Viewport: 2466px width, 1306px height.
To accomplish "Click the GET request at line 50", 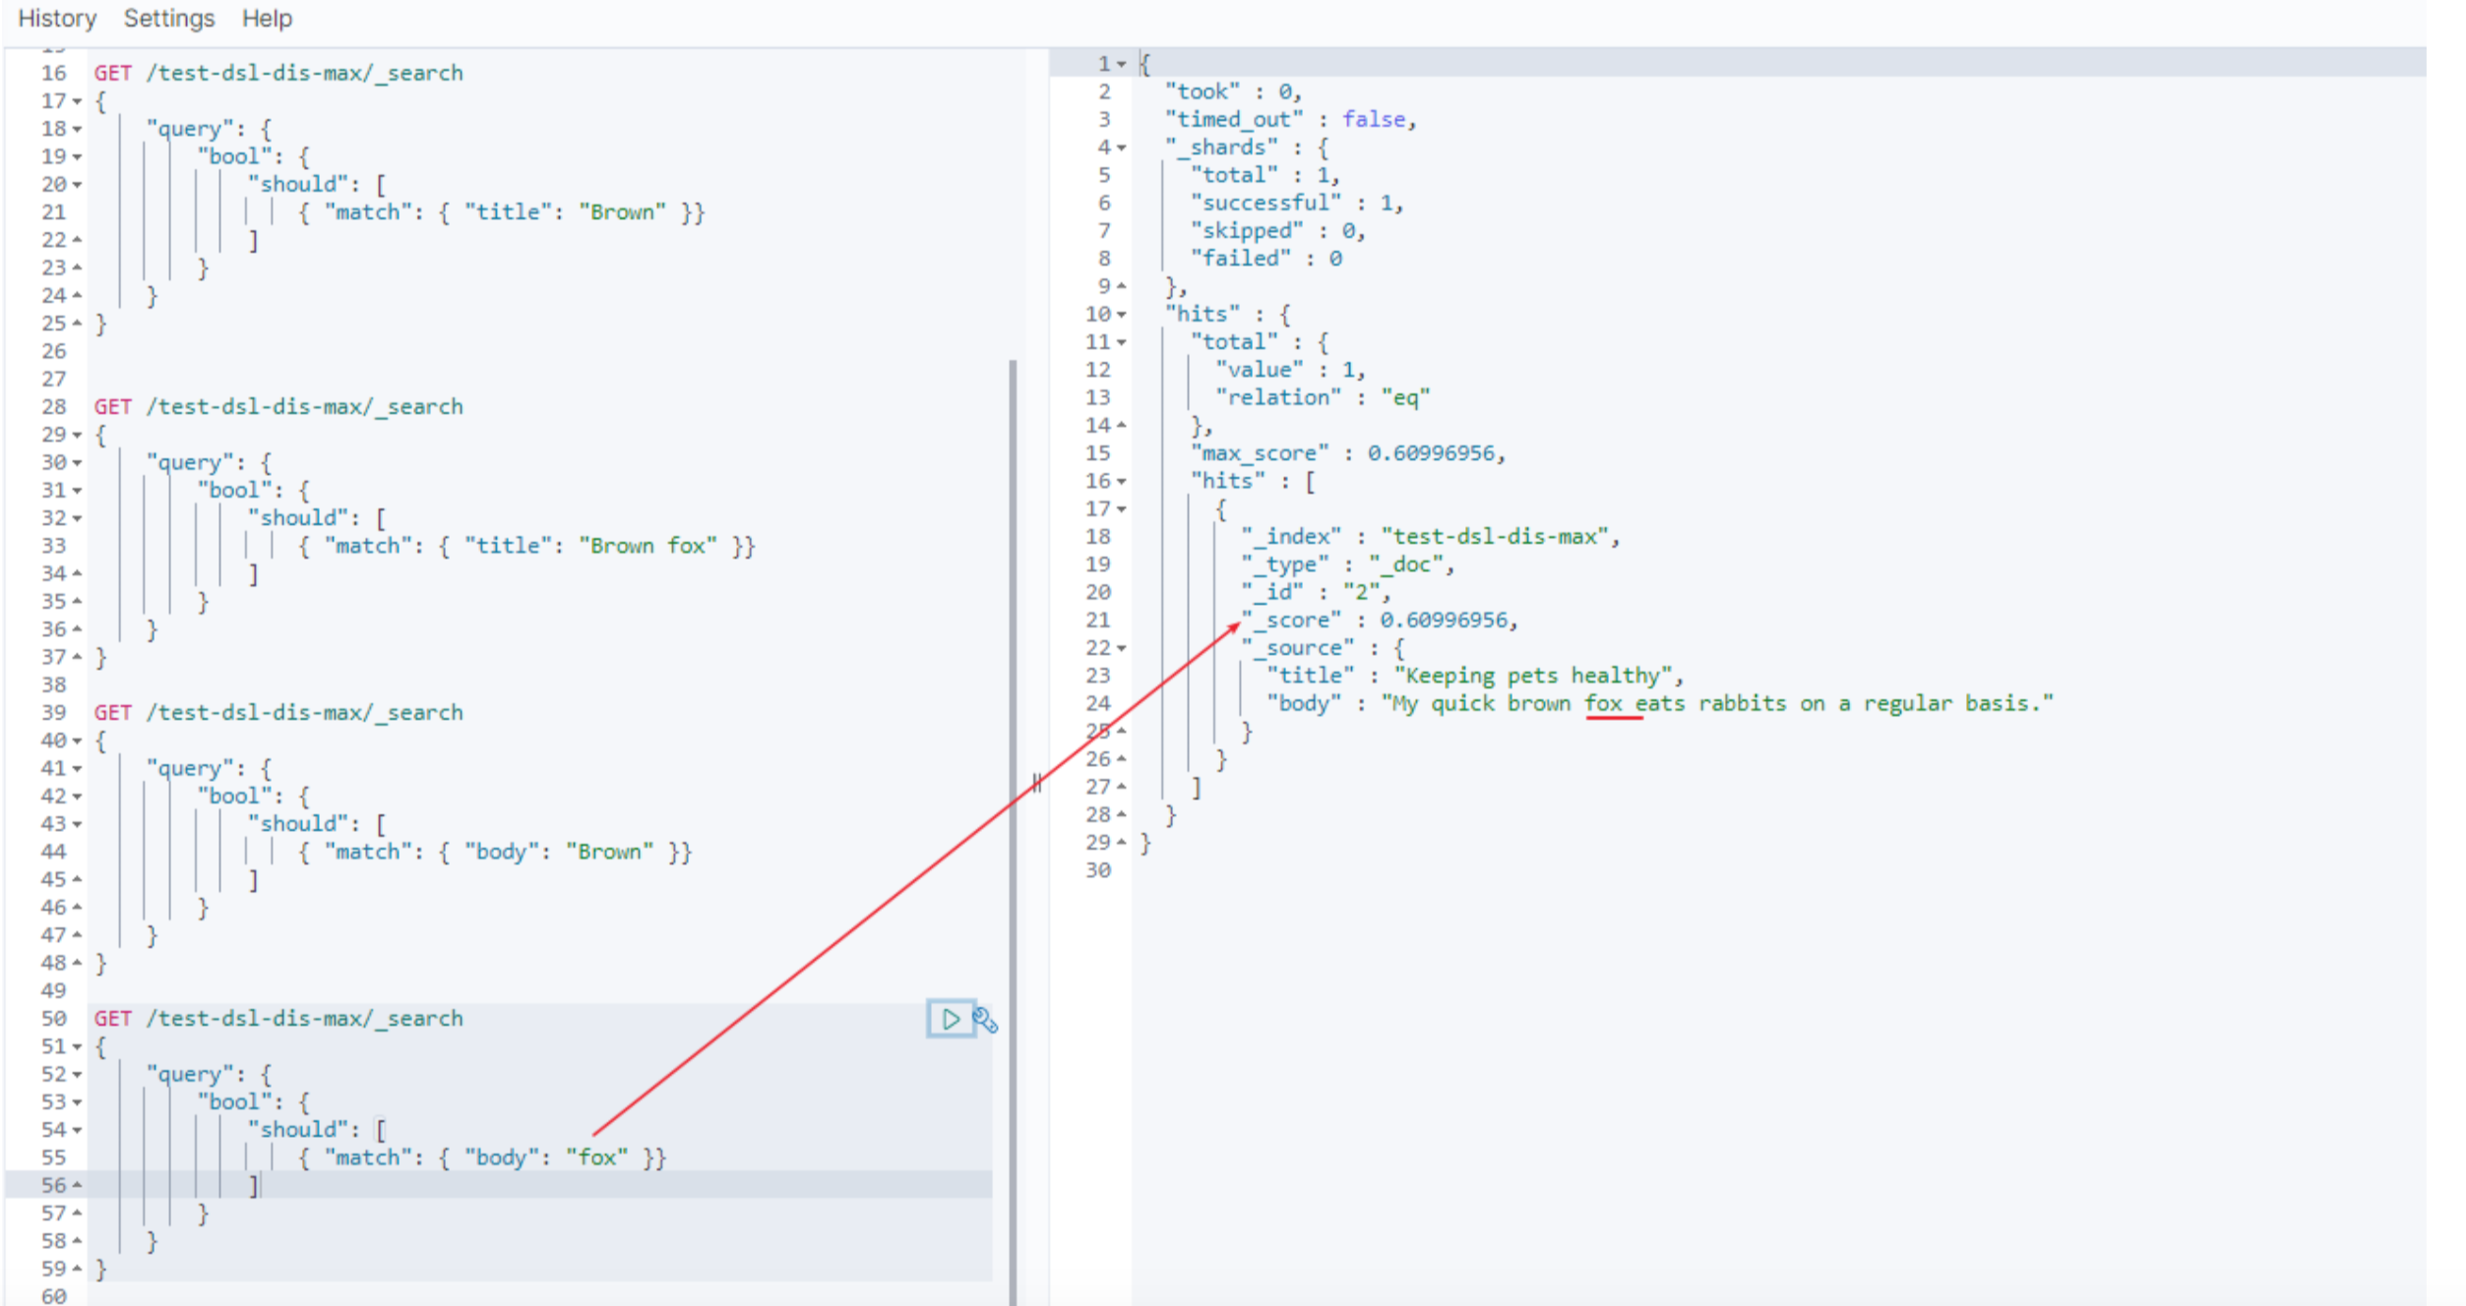I will coord(278,1019).
